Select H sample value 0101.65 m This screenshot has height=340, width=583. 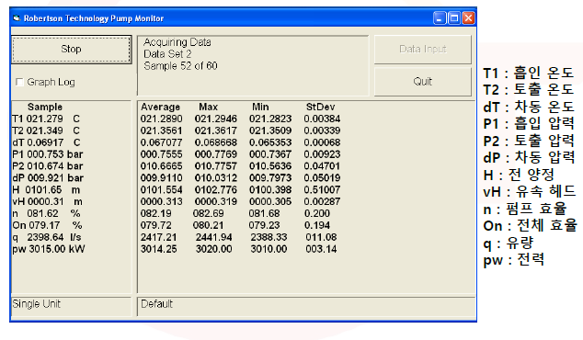pyautogui.click(x=52, y=190)
